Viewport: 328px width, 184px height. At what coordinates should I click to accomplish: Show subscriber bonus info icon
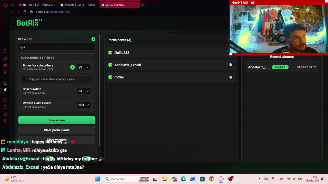(x=73, y=67)
